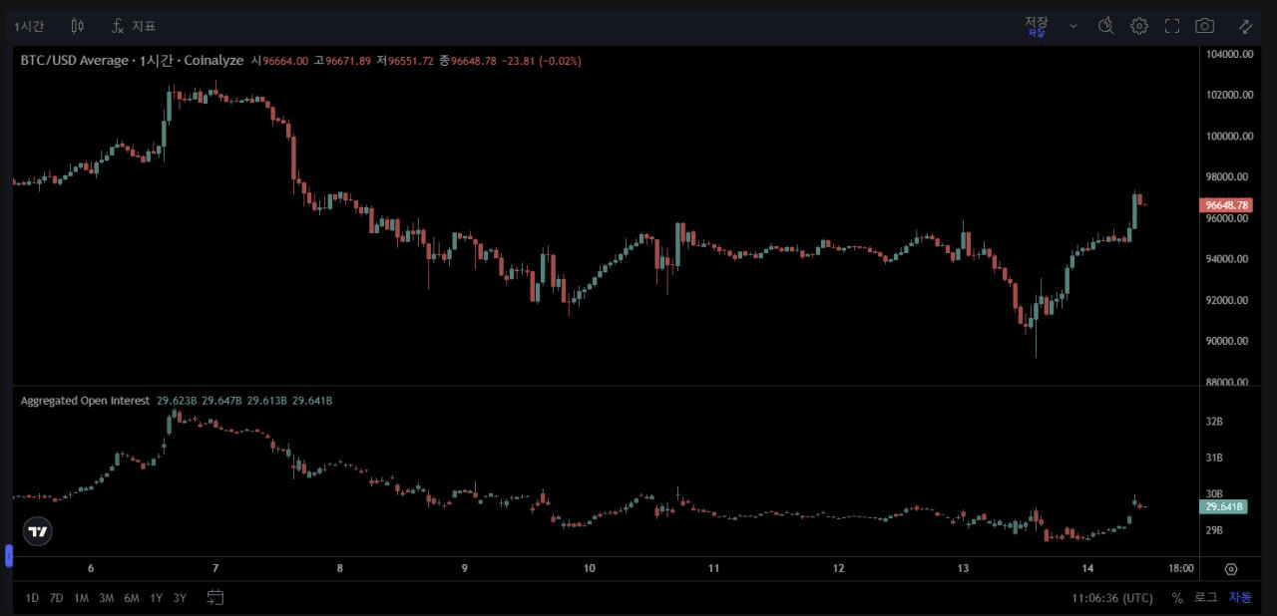Click the 저장 save button

coord(1038,26)
